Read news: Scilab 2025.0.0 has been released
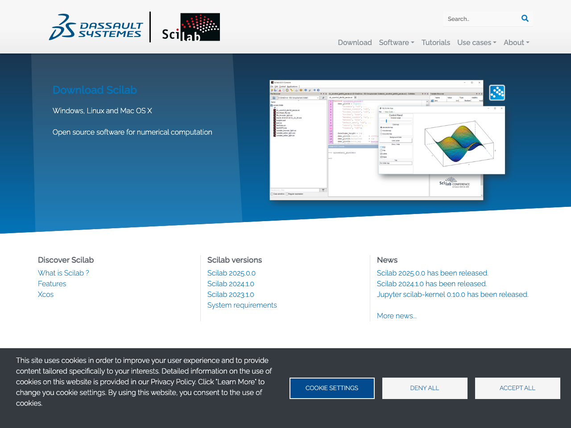This screenshot has height=428, width=571. point(433,273)
